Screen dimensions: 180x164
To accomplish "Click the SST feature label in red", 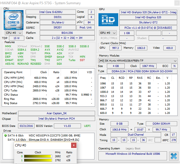I will [82, 60].
